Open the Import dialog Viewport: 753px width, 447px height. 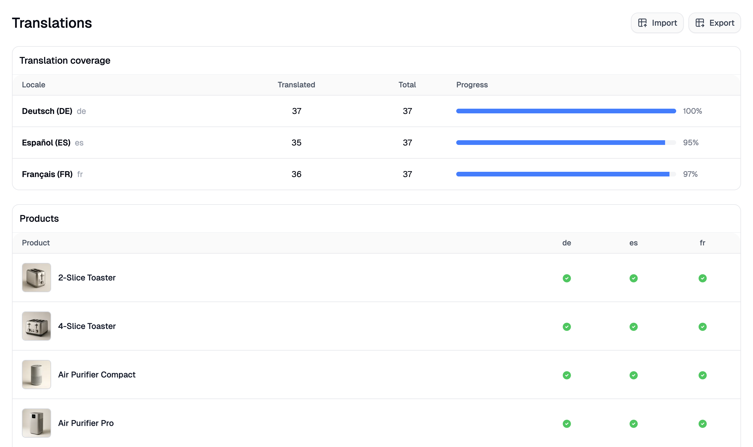[657, 22]
